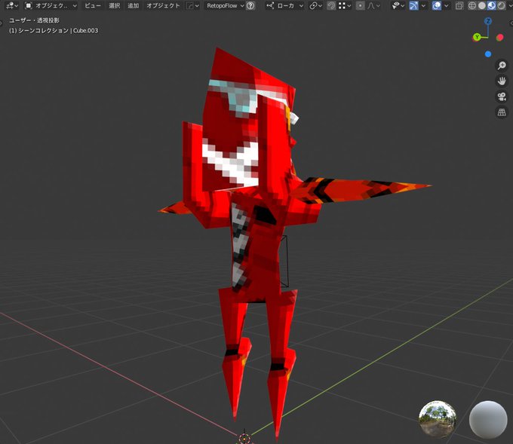Viewport: 513px width, 444px height.
Task: Click the RetopoFlow help question mark icon
Action: (x=250, y=5)
